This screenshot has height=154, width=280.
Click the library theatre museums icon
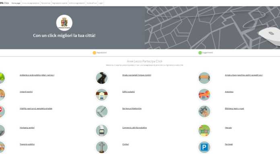[204, 111]
